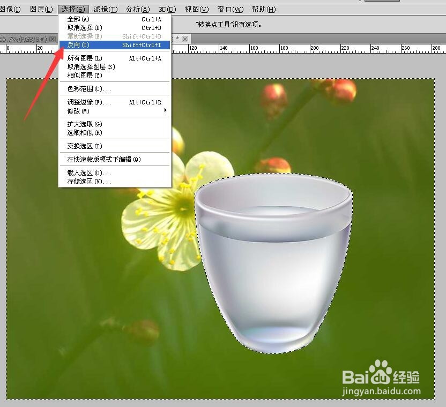Choose 全部(A) select all
The height and width of the screenshot is (407, 446).
(115, 19)
